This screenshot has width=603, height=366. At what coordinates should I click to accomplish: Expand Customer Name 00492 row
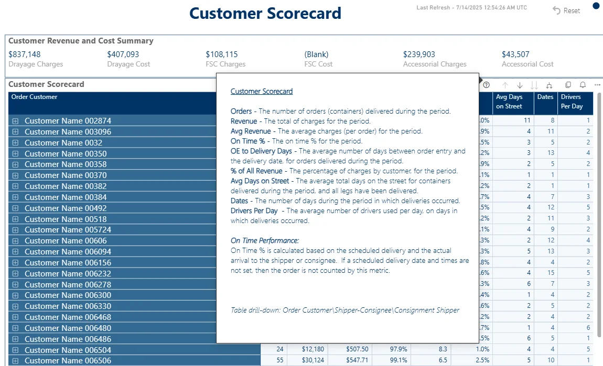pyautogui.click(x=15, y=208)
